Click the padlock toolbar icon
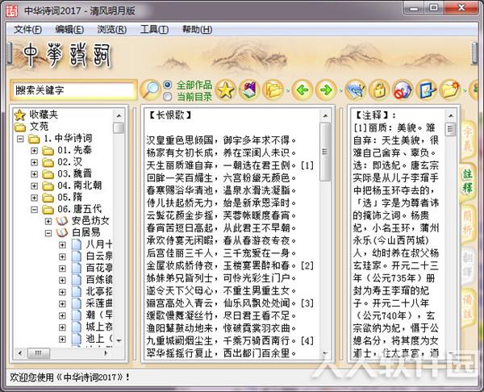 click(379, 90)
